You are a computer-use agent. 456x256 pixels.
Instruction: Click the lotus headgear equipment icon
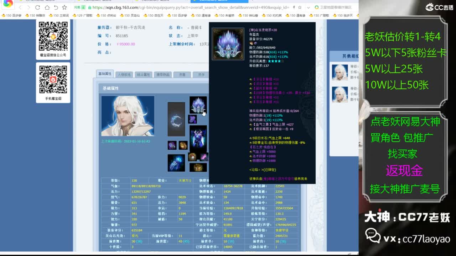[198, 105]
